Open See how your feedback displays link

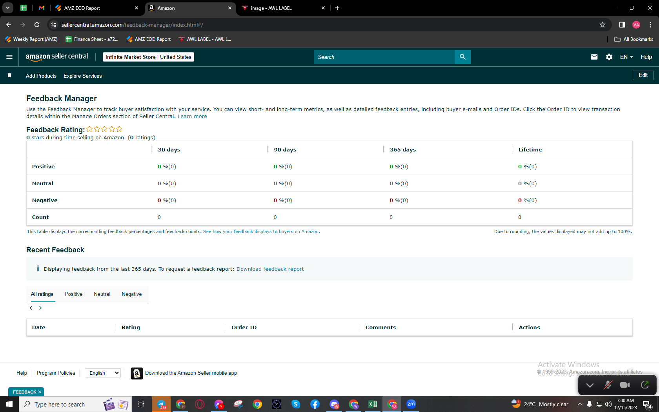pos(261,232)
